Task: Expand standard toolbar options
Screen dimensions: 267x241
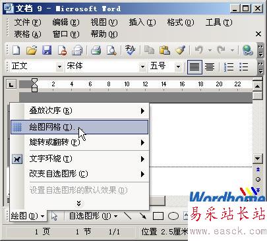Action: click(x=260, y=50)
